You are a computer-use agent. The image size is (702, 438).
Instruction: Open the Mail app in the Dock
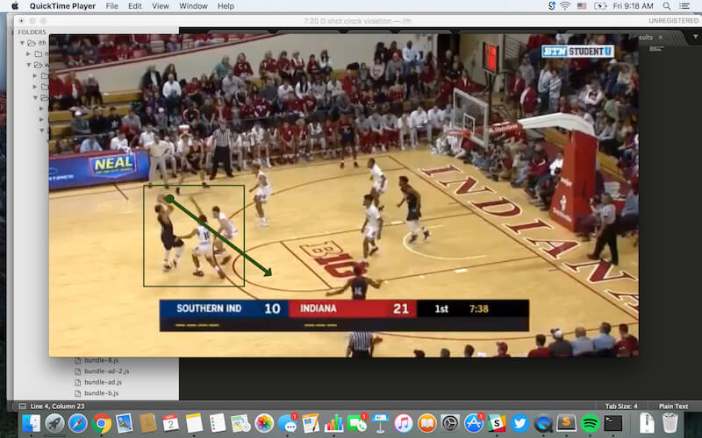[125, 423]
